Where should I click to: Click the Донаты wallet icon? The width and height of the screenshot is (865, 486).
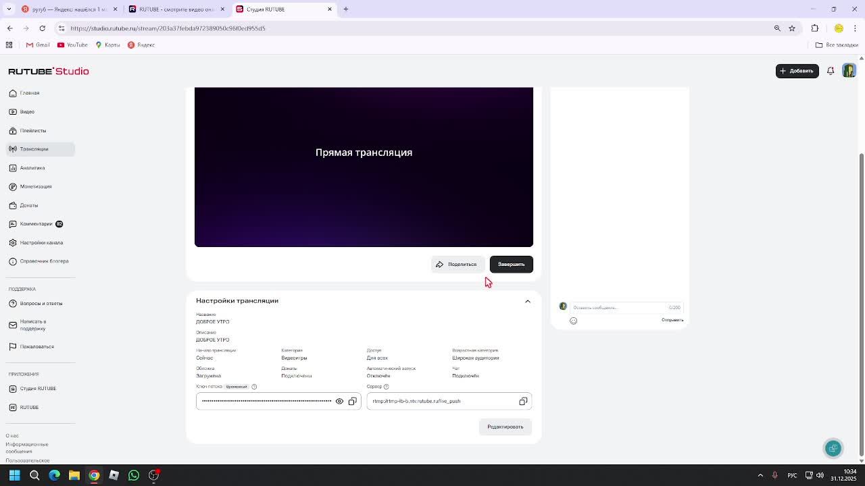click(x=13, y=205)
